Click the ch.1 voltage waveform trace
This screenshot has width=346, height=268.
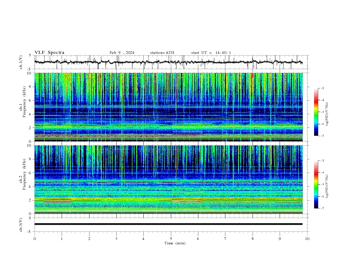coord(169,62)
